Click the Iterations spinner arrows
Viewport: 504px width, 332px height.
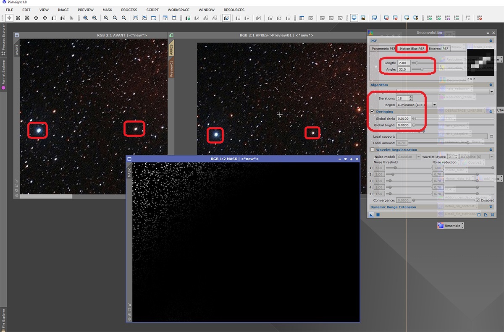pyautogui.click(x=410, y=98)
